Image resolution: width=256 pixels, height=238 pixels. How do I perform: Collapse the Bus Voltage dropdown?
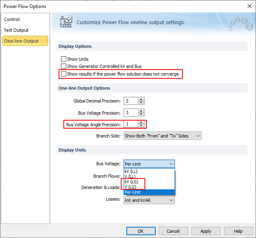[171, 164]
